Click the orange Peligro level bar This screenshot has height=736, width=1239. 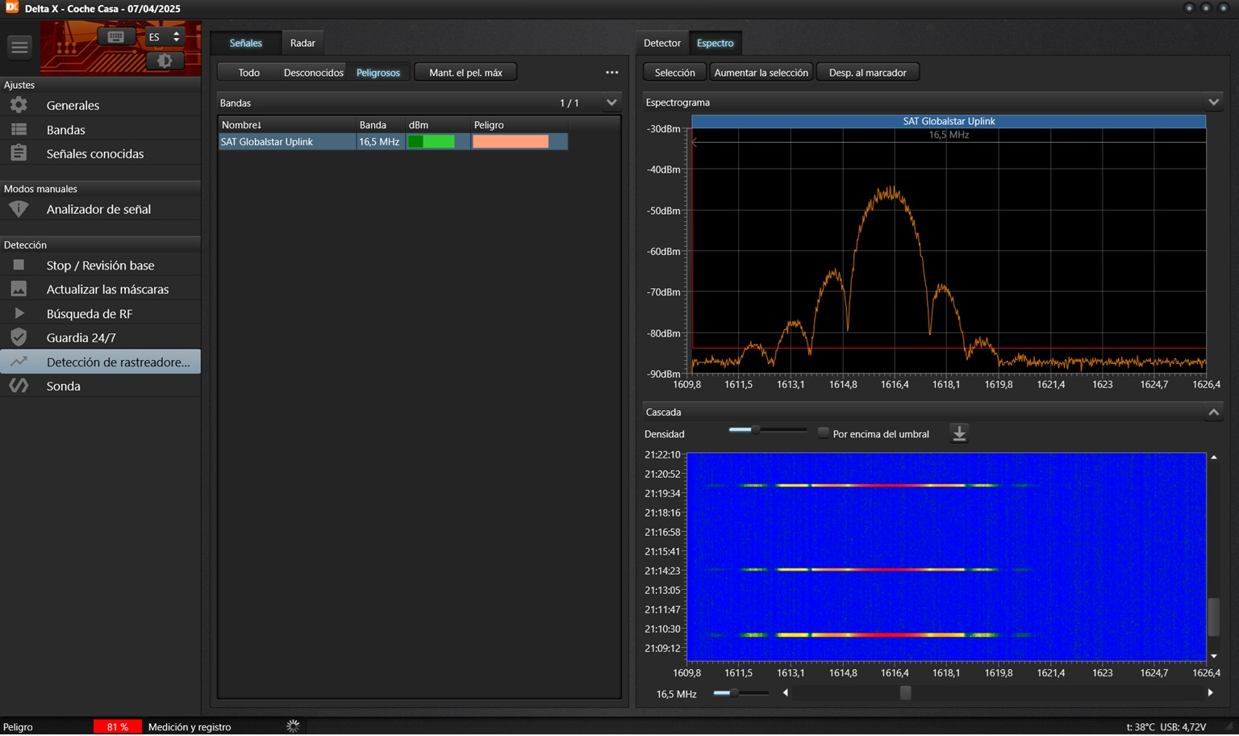click(511, 141)
